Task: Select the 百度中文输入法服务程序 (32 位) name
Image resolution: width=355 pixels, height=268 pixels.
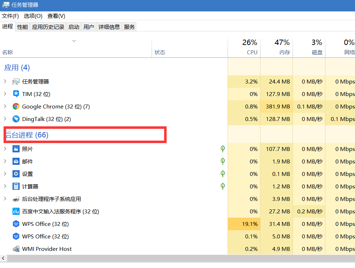Action: tap(60, 211)
